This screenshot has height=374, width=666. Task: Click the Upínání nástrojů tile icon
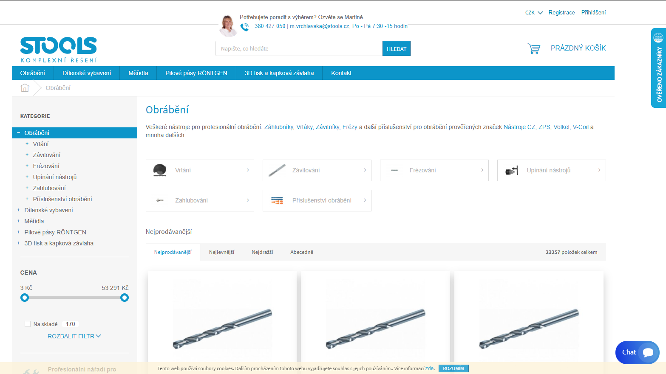[512, 170]
